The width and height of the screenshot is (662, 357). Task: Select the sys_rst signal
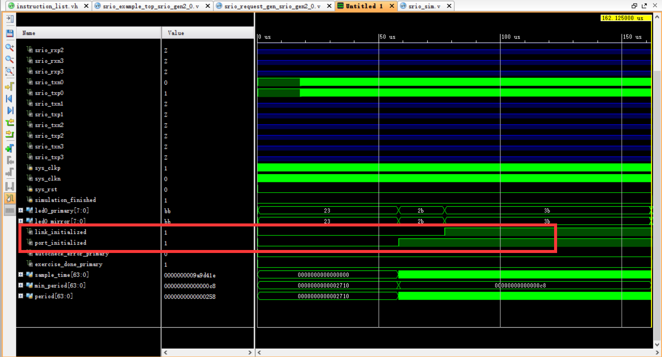tap(46, 189)
